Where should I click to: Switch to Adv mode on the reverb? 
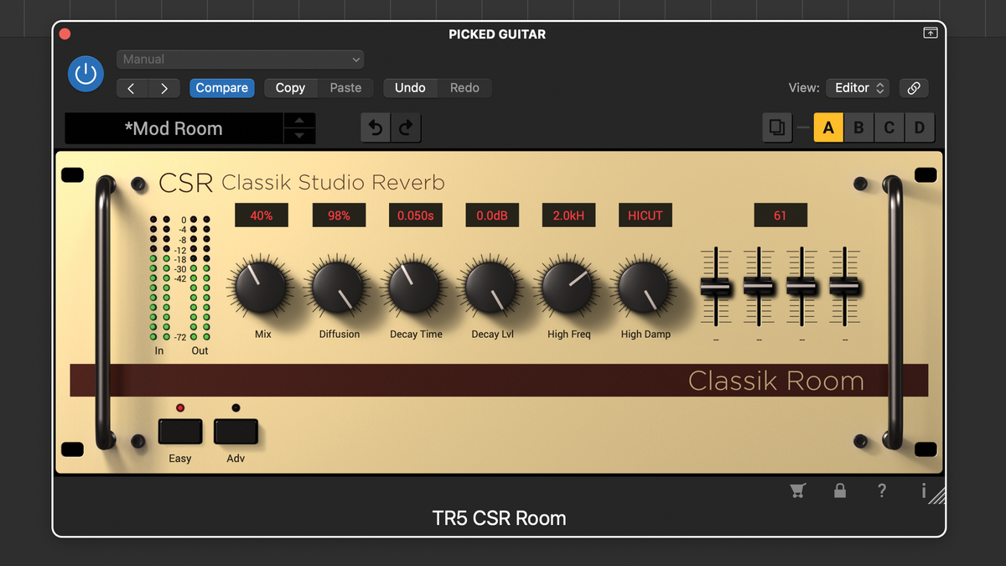coord(236,430)
